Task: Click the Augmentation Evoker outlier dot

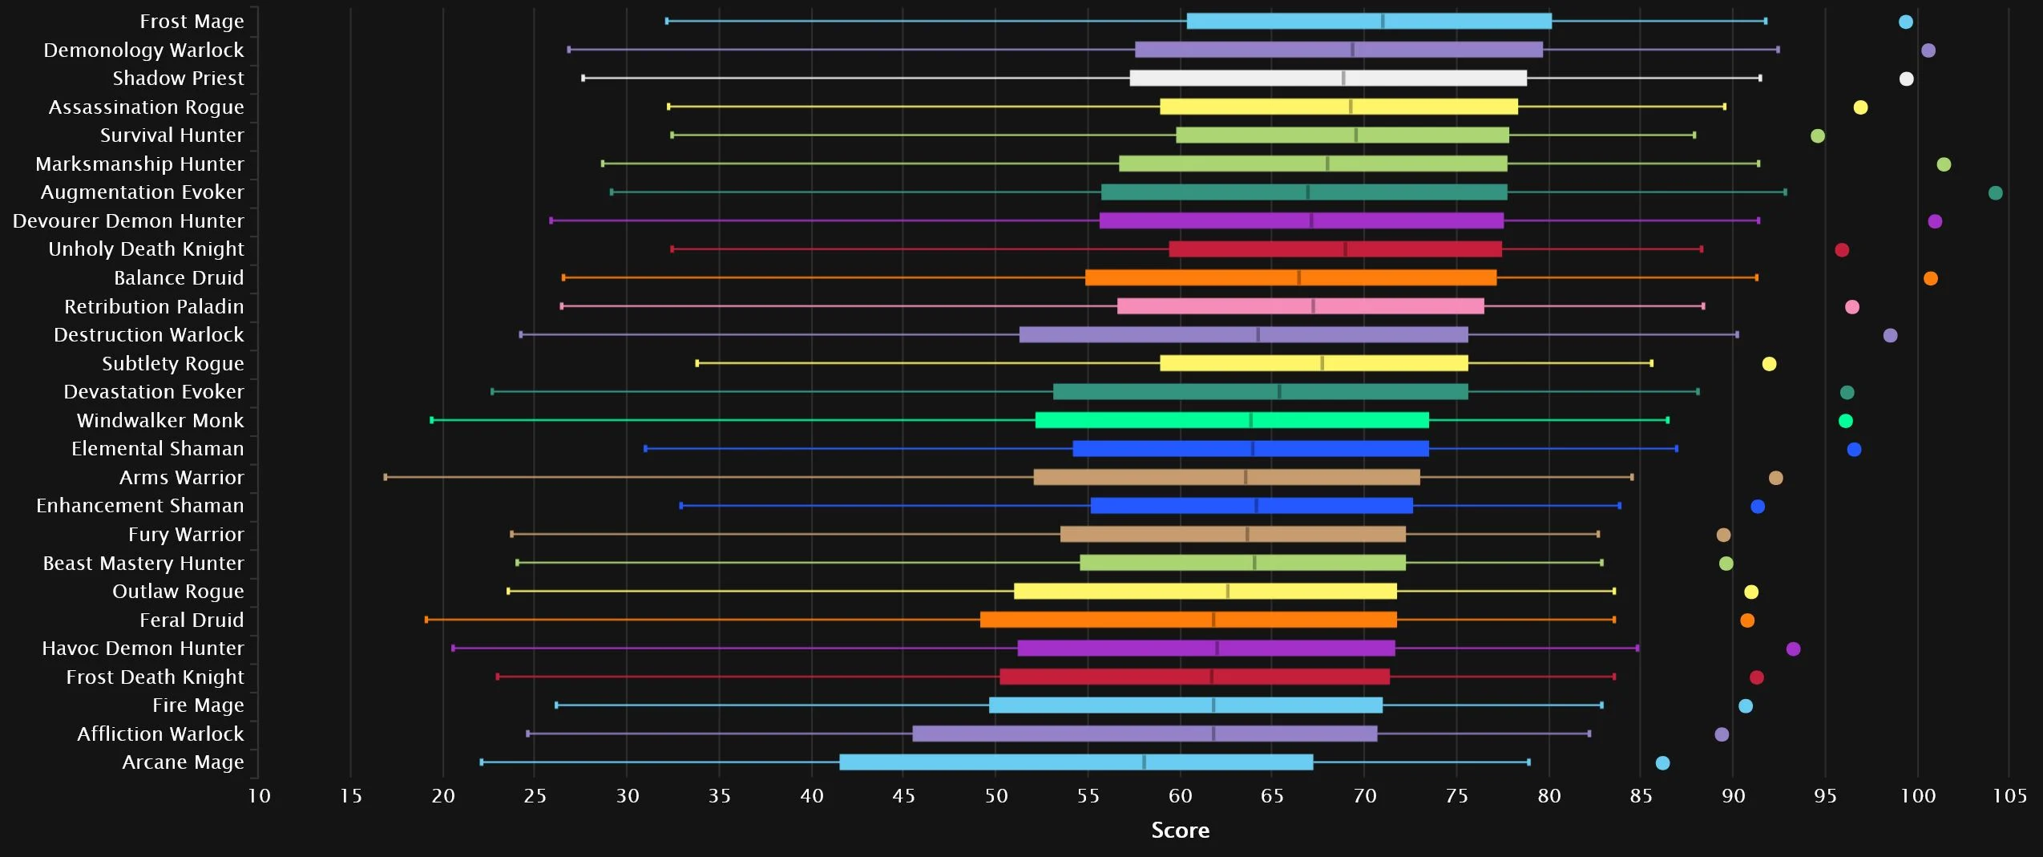Action: [1995, 193]
